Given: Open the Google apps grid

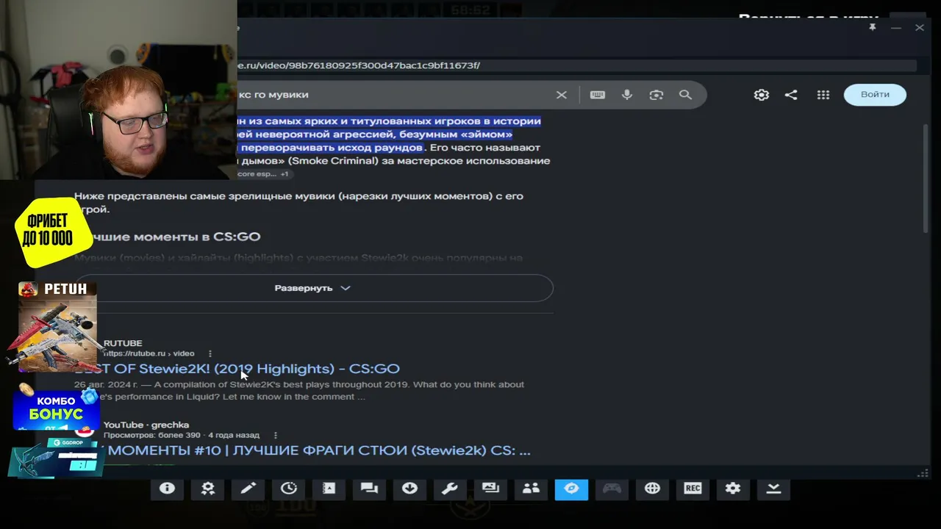Looking at the screenshot, I should click(823, 95).
